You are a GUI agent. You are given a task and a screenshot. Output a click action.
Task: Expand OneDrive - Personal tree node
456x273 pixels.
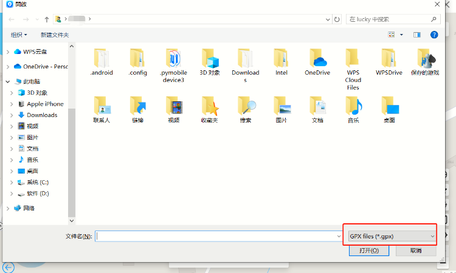pos(8,67)
